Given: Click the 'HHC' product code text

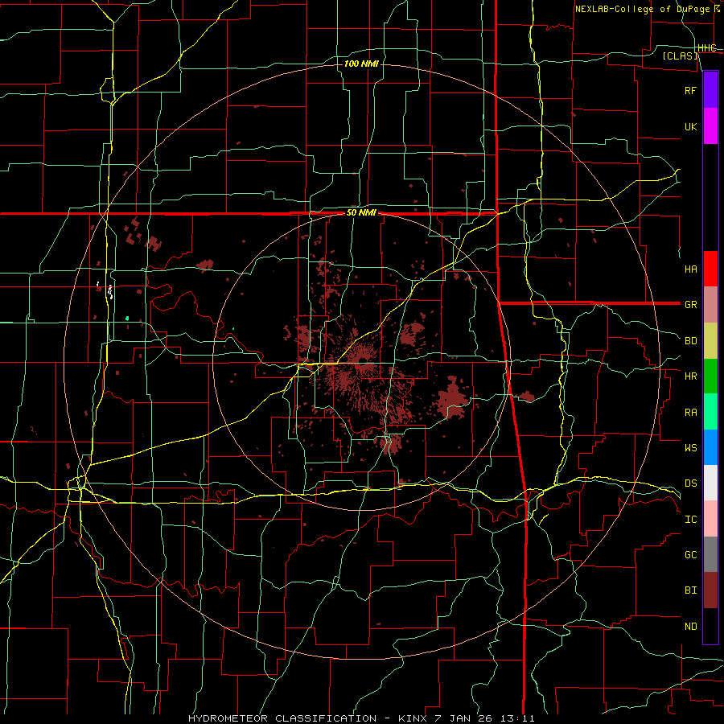Looking at the screenshot, I should tap(706, 48).
